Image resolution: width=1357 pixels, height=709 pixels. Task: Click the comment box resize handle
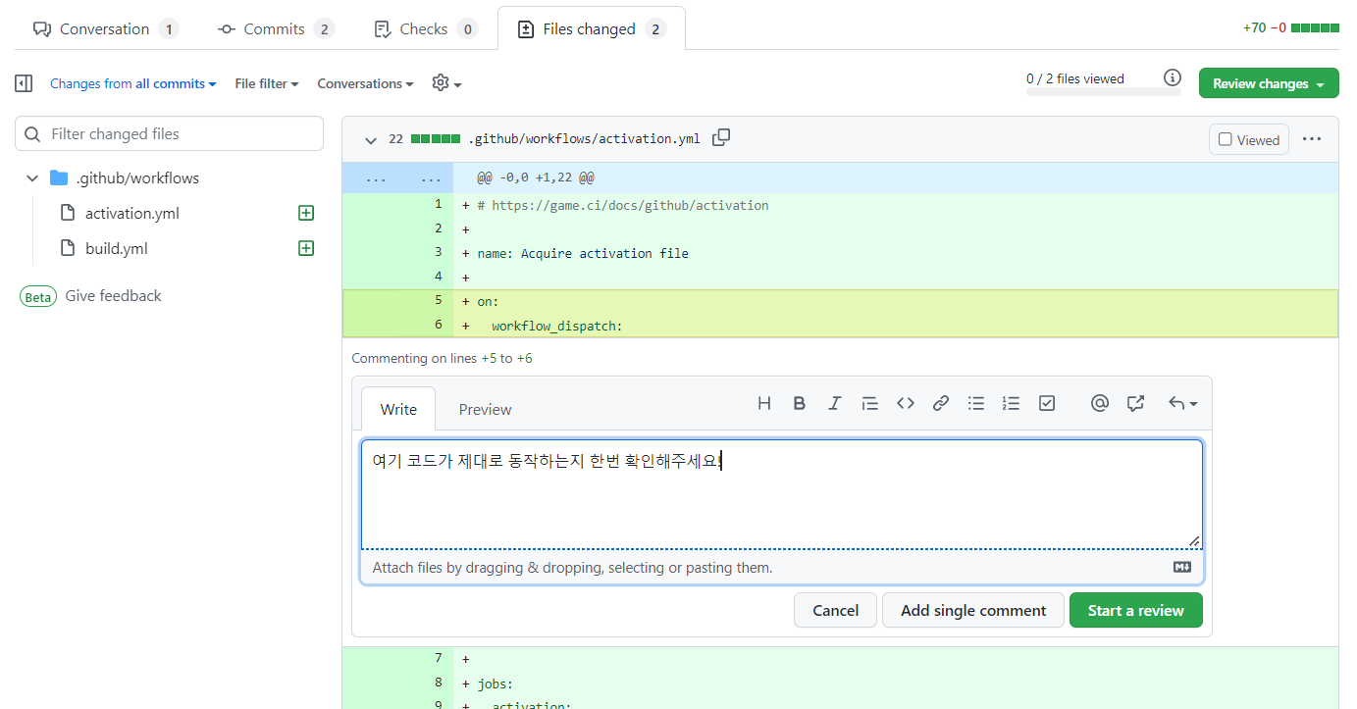pos(1194,541)
